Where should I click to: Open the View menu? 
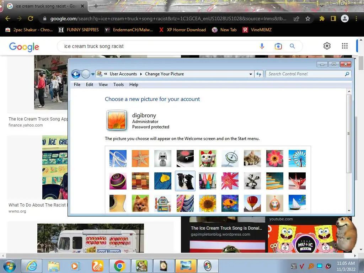pyautogui.click(x=103, y=85)
